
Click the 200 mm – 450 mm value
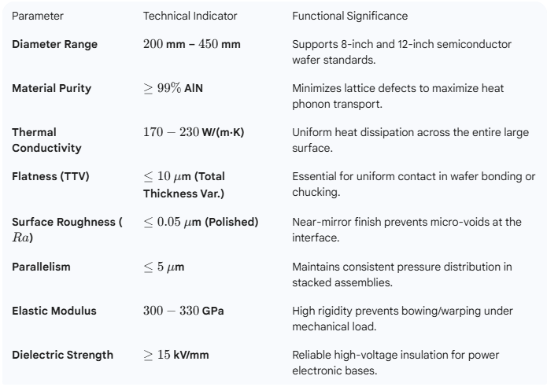pyautogui.click(x=191, y=44)
